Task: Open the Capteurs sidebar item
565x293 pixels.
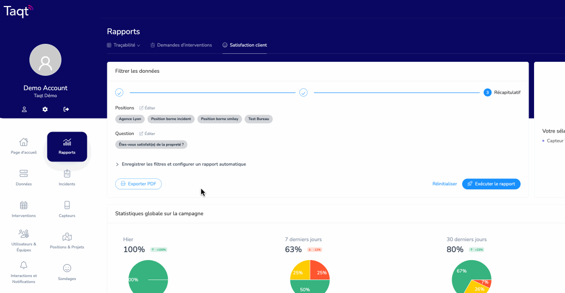Action: click(67, 209)
